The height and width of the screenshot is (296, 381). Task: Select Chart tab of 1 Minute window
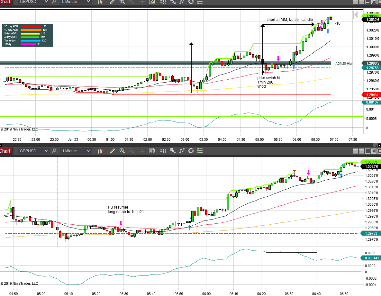pos(6,151)
